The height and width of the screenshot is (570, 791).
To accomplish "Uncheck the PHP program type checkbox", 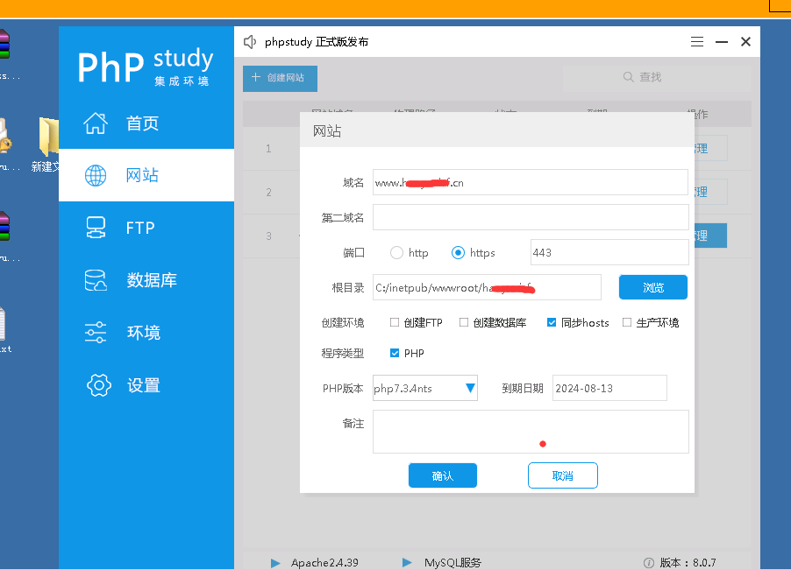I will (395, 353).
